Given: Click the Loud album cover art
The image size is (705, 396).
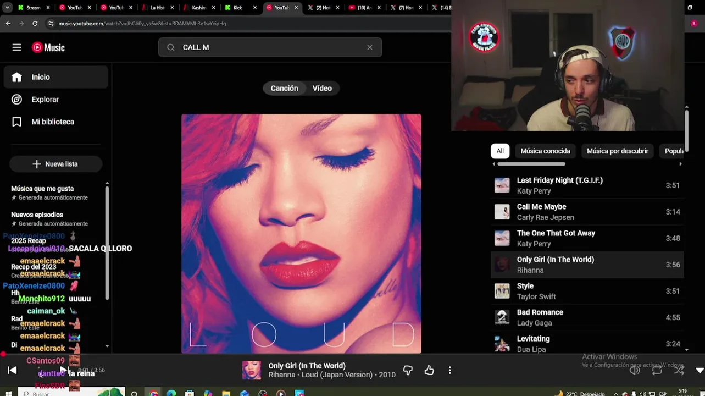Looking at the screenshot, I should pos(301,234).
